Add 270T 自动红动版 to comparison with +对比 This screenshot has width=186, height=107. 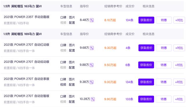pos(179,48)
